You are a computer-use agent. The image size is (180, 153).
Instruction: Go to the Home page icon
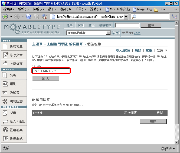(x=45, y=17)
